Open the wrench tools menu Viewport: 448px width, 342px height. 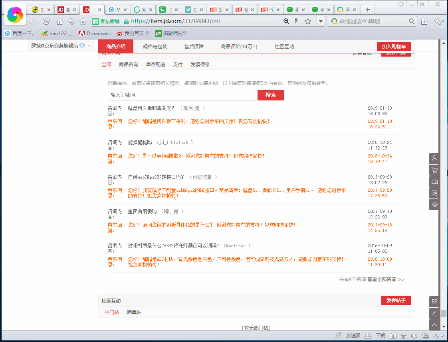tap(438, 22)
